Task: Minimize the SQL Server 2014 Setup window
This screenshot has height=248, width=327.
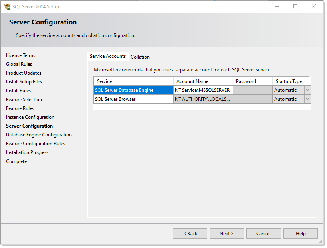Action: pyautogui.click(x=277, y=6)
